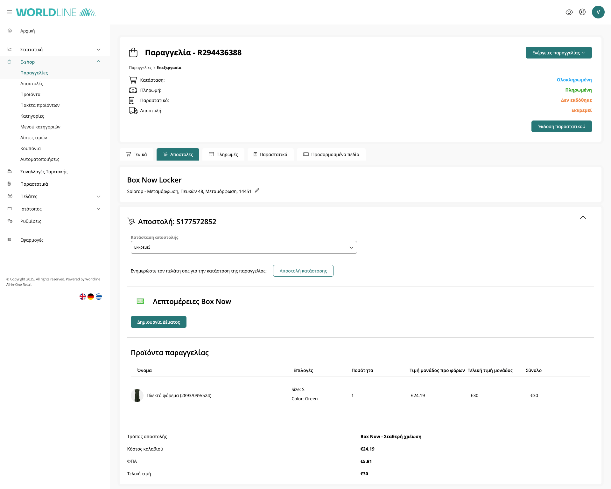611x489 pixels.
Task: Click the hamburger menu icon
Action: (x=10, y=12)
